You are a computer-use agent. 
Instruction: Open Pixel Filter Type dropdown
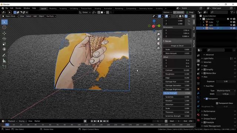tap(226, 91)
